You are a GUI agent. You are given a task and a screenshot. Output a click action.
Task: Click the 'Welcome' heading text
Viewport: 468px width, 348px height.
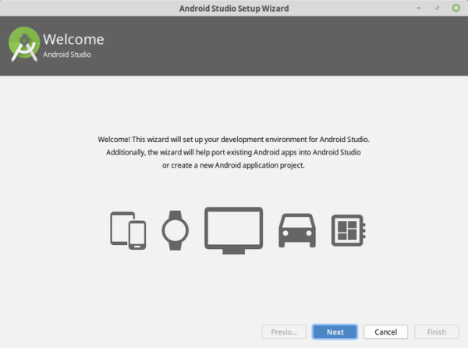click(x=73, y=40)
